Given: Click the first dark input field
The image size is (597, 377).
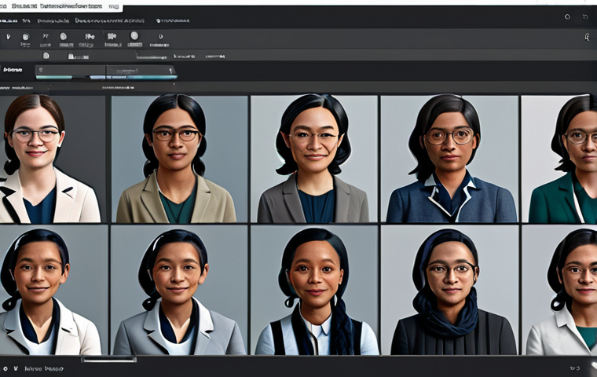Looking at the screenshot, I should [x=71, y=70].
